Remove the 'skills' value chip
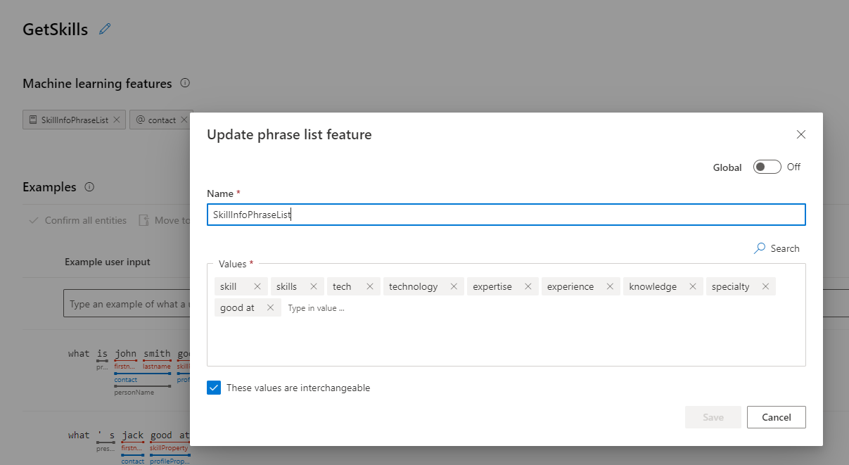The height and width of the screenshot is (465, 849). click(314, 286)
